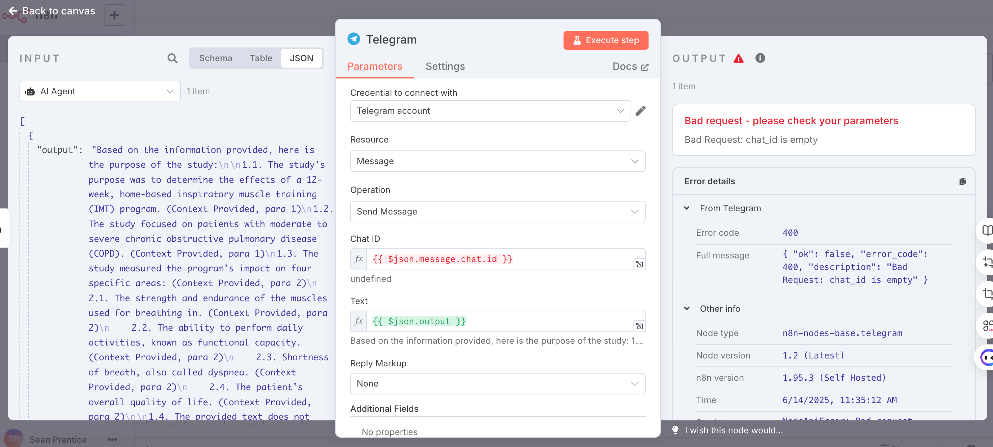993x447 pixels.
Task: Open the Settings tab
Action: (445, 66)
